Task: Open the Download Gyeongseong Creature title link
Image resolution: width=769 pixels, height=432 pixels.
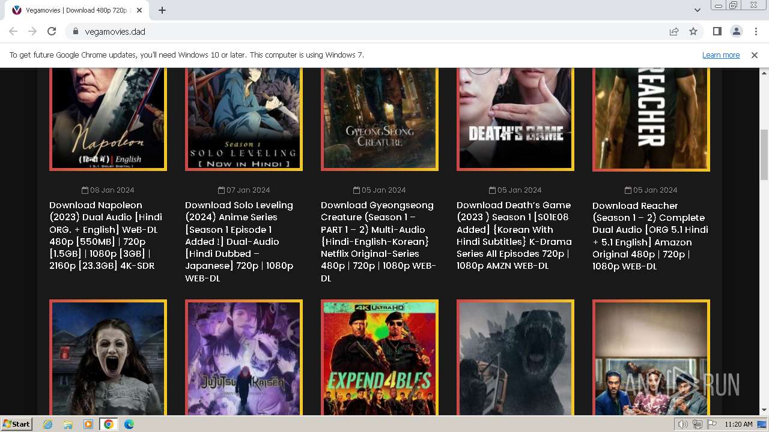Action: tap(378, 241)
